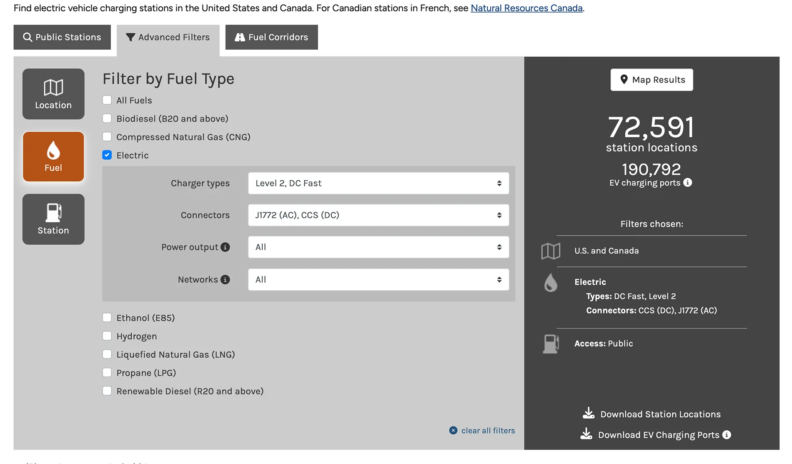Switch to the Public Stations tab
This screenshot has width=792, height=464.
coord(62,37)
